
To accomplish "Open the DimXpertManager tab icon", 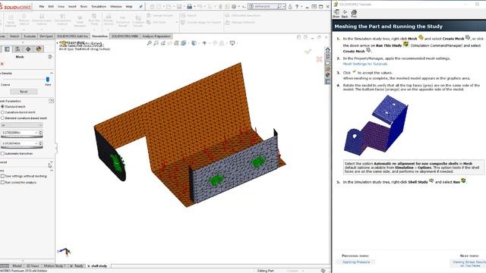I will [x=28, y=49].
